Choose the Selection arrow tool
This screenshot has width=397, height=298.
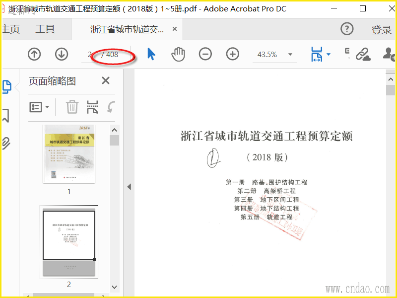(x=151, y=54)
